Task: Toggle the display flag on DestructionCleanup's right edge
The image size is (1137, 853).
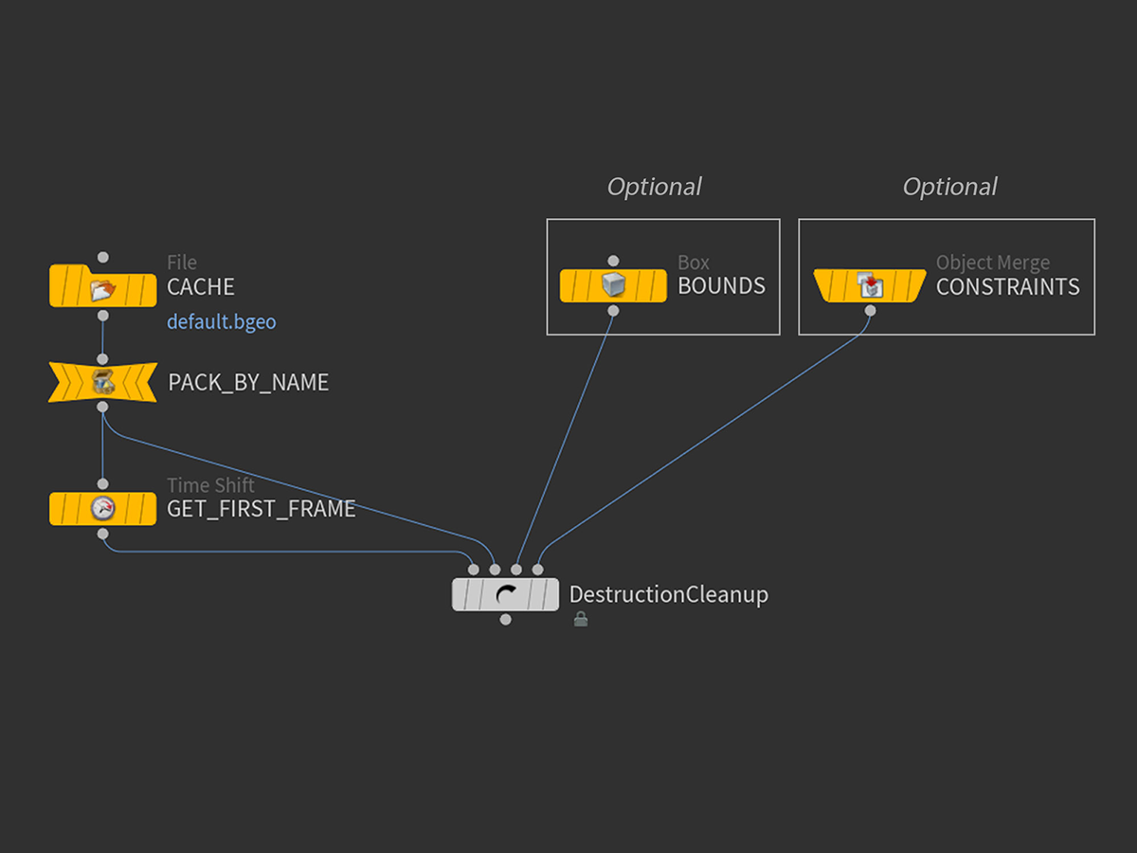Action: [548, 595]
